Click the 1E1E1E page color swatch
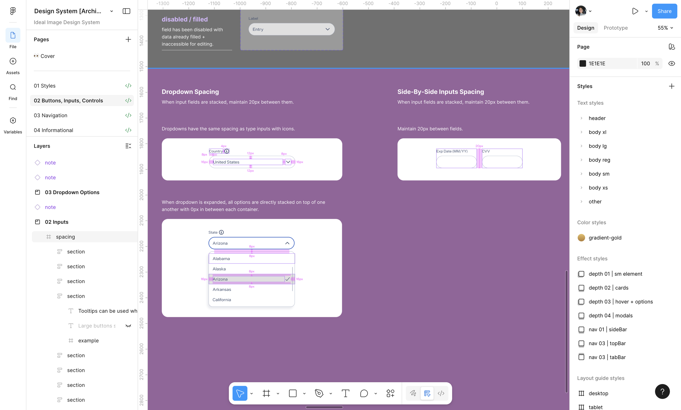The image size is (681, 410). [582, 63]
